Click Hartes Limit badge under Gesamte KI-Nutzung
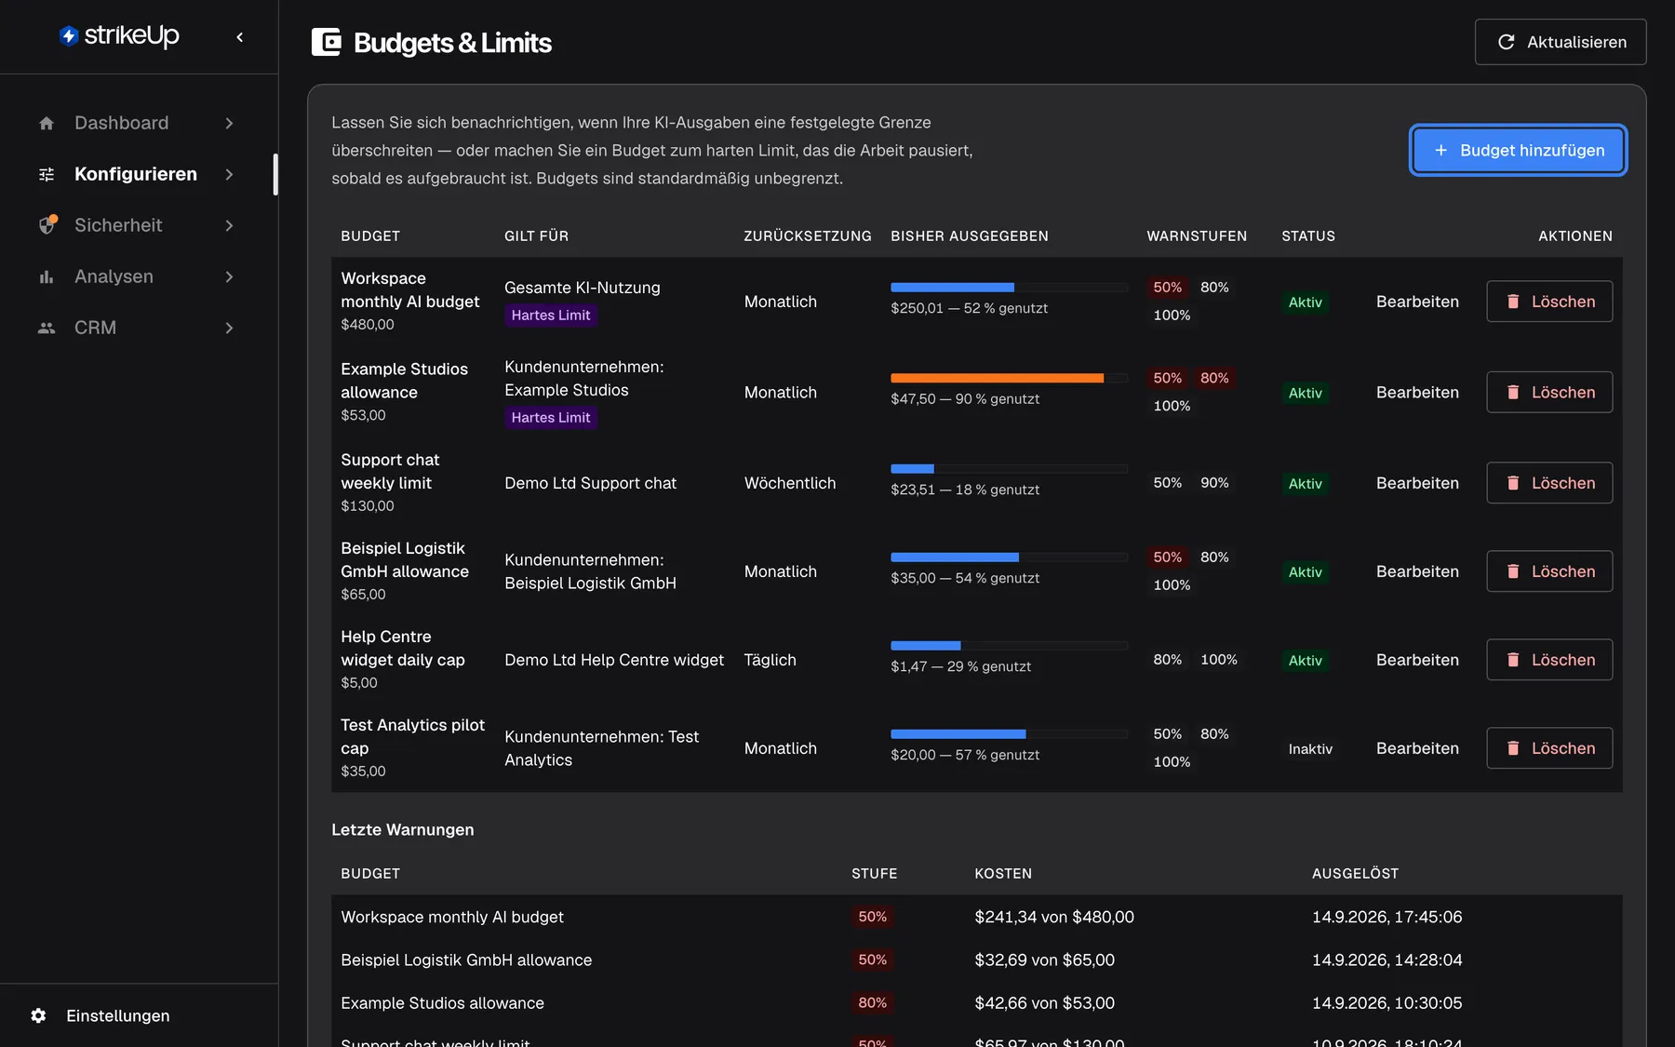Viewport: 1675px width, 1047px height. (x=551, y=315)
